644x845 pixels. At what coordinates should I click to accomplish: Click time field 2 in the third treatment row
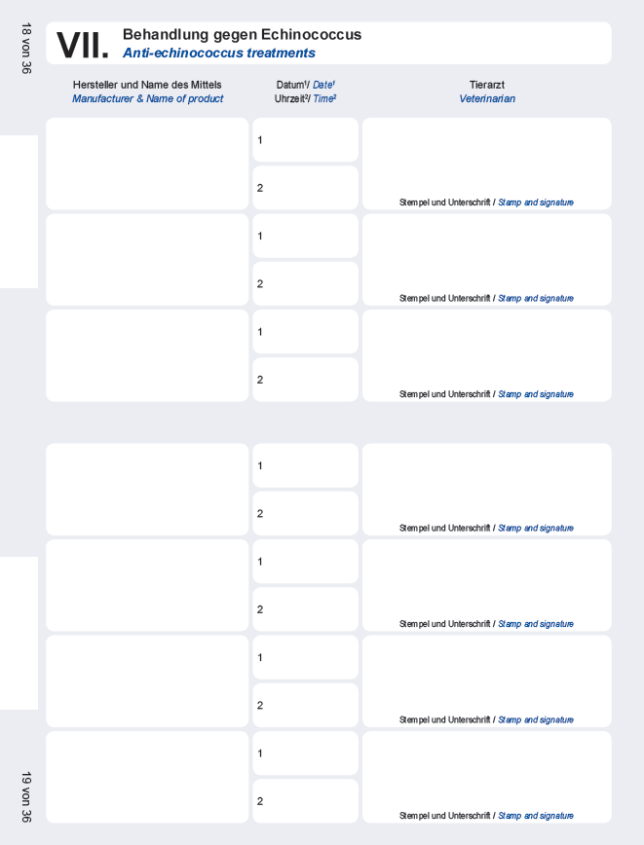pos(305,380)
